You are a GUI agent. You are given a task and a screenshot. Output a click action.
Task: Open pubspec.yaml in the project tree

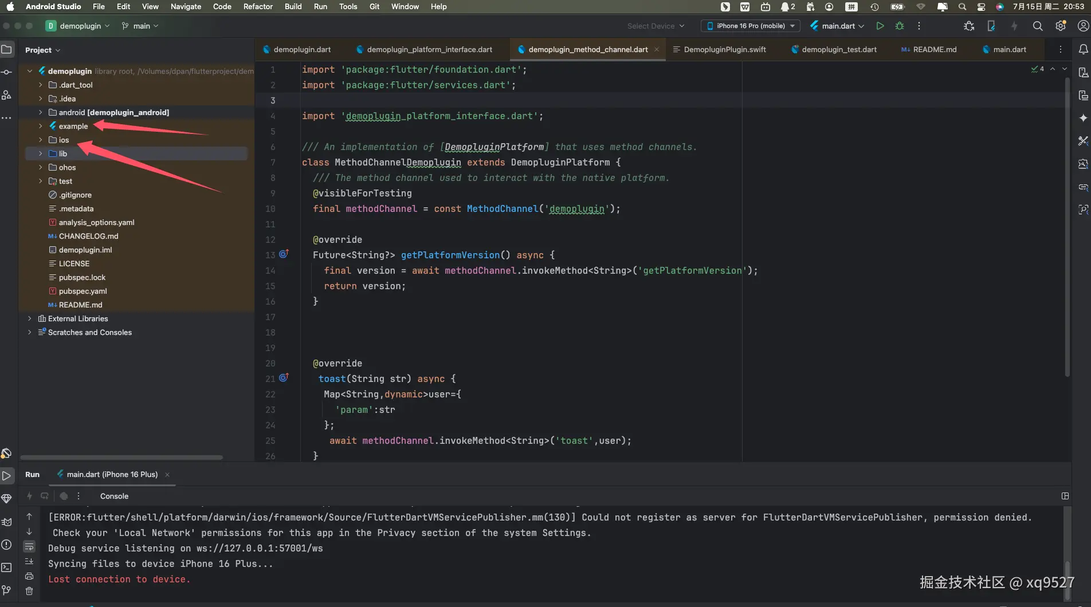click(x=83, y=291)
